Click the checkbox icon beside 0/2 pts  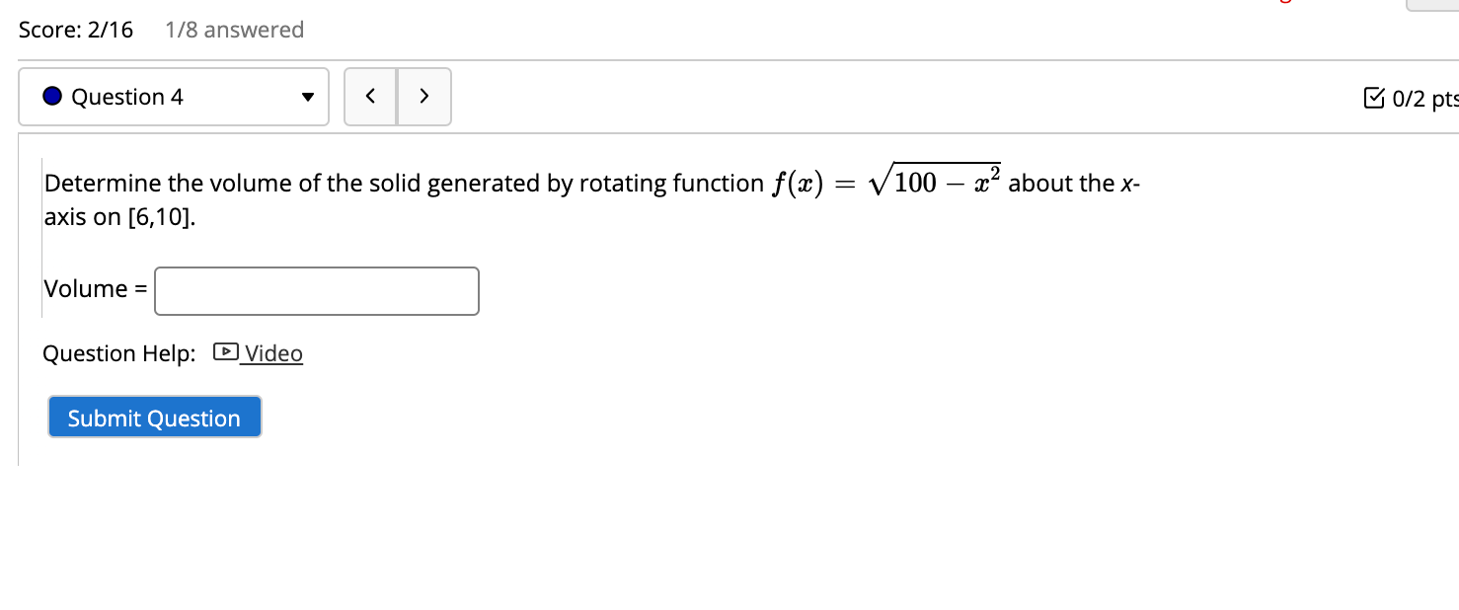point(1376,97)
